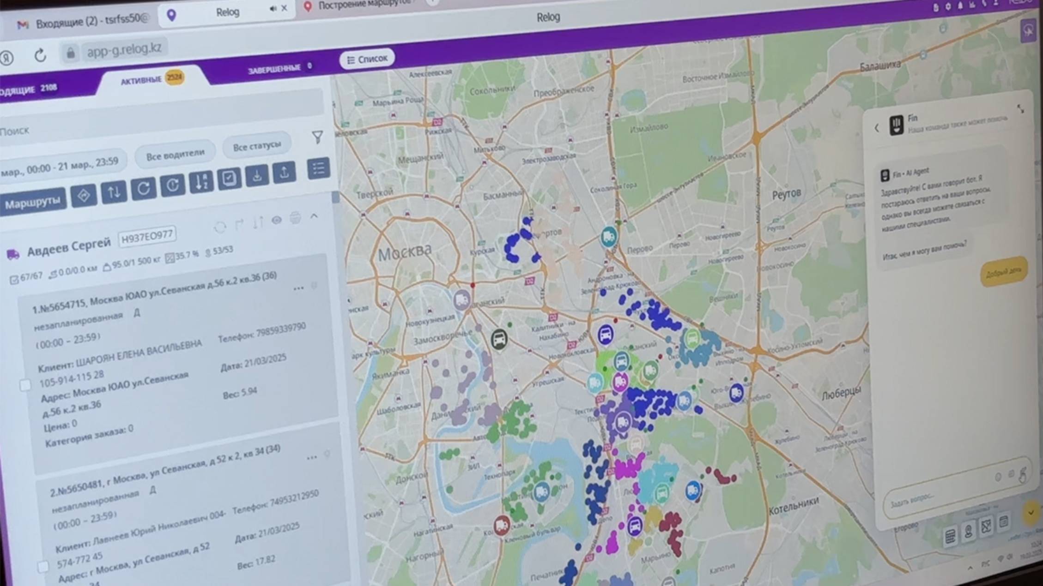
Task: Toggle route visibility eye for Авдеев Сергей
Action: coord(276,220)
